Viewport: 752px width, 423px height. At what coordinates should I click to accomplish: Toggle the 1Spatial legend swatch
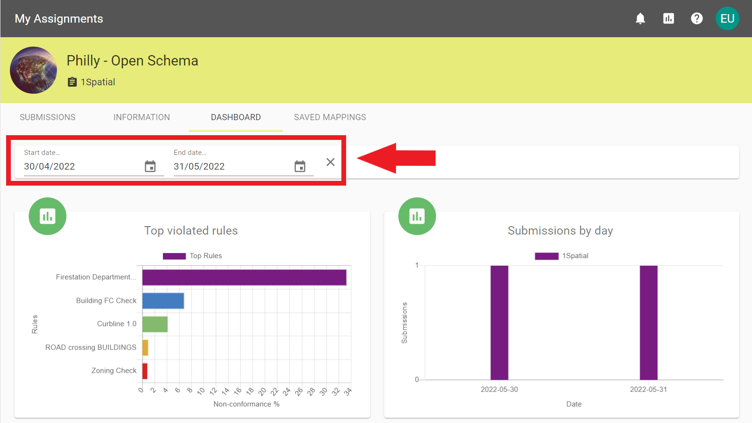[547, 256]
